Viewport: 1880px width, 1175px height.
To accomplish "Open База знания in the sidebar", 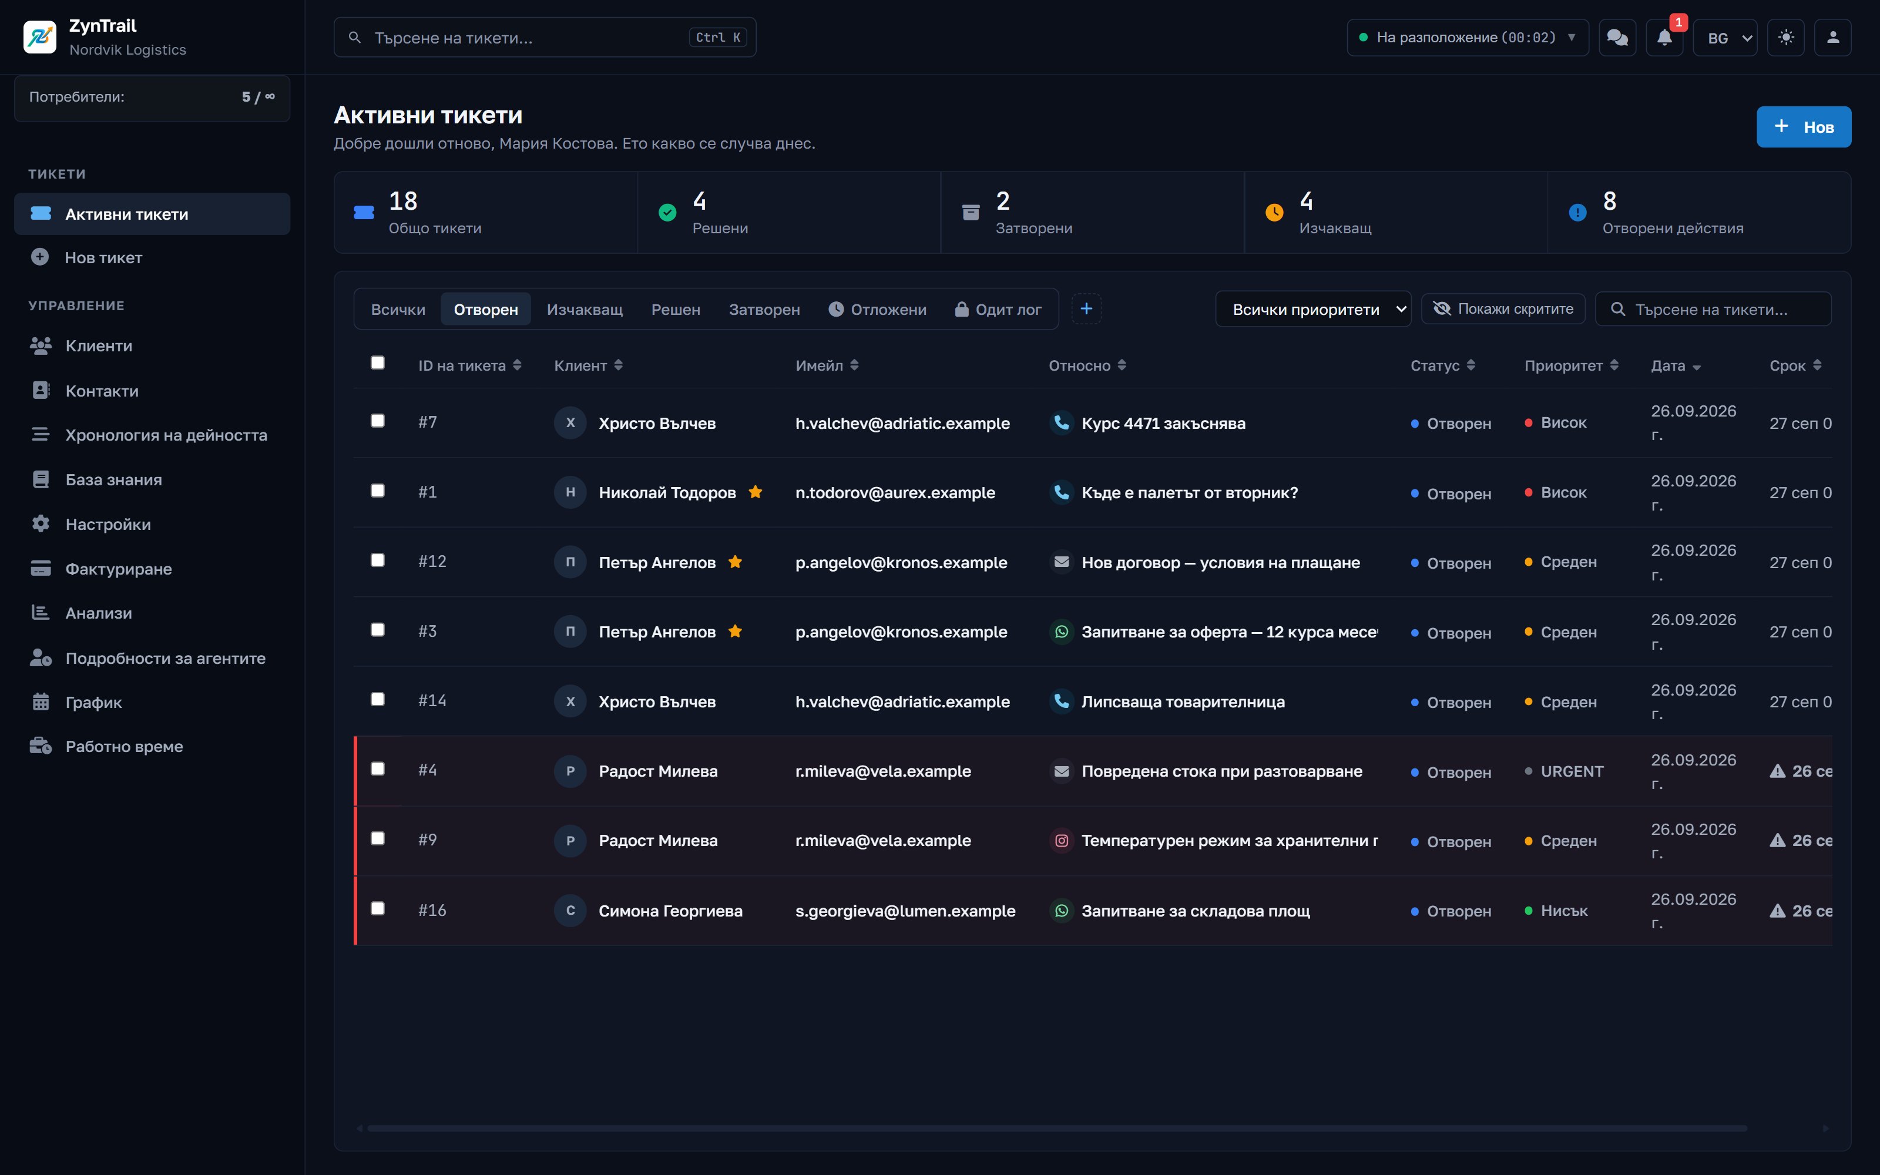I will [x=152, y=479].
